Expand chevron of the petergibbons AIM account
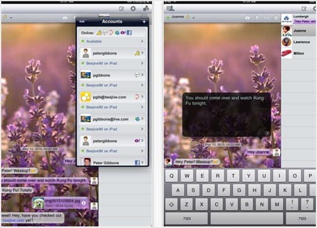This screenshot has width=317, height=228. coord(142,53)
